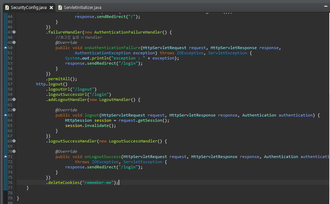This screenshot has height=204, width=330.
Task: Click the folded-code circle icon beside line 47
Action: [14, 32]
